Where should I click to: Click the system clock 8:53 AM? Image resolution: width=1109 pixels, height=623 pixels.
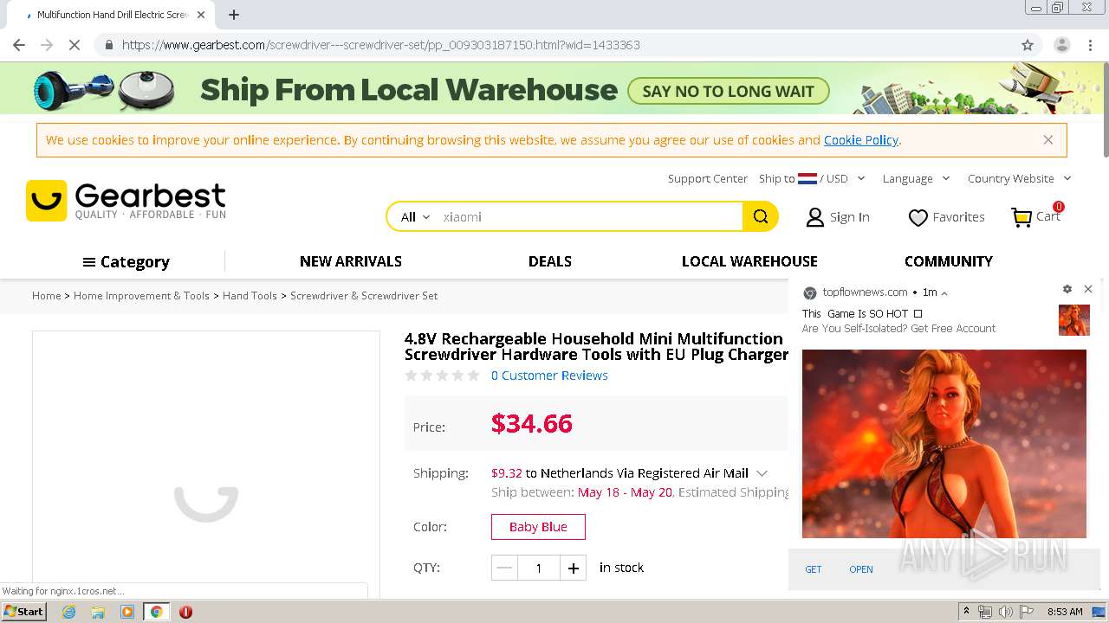[1065, 612]
